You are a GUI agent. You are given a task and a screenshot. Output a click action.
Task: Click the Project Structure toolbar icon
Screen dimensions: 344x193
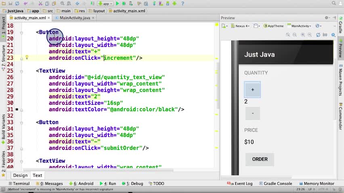146,4
